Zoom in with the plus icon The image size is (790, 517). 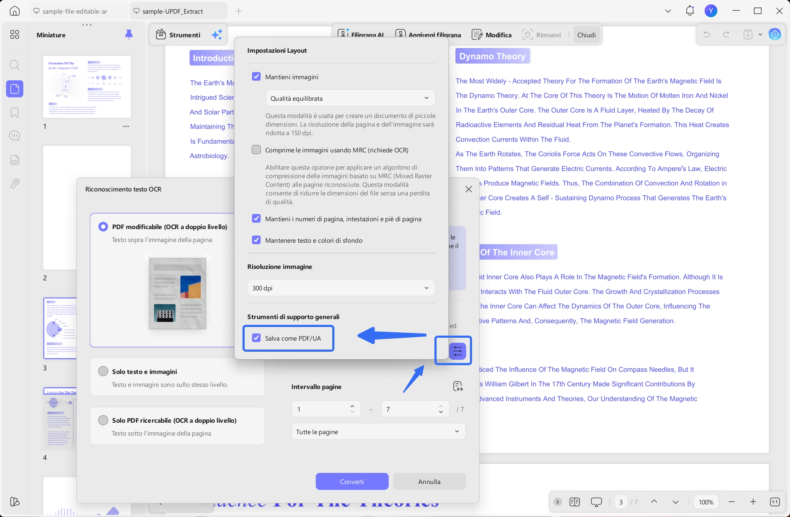753,502
